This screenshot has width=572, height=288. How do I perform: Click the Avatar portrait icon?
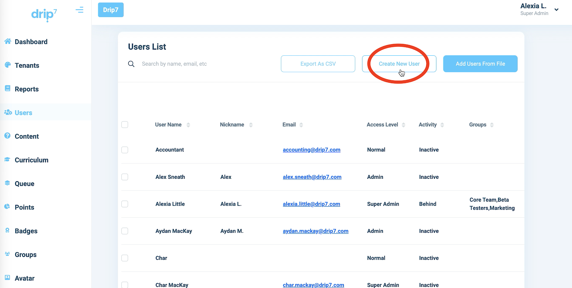(x=7, y=278)
